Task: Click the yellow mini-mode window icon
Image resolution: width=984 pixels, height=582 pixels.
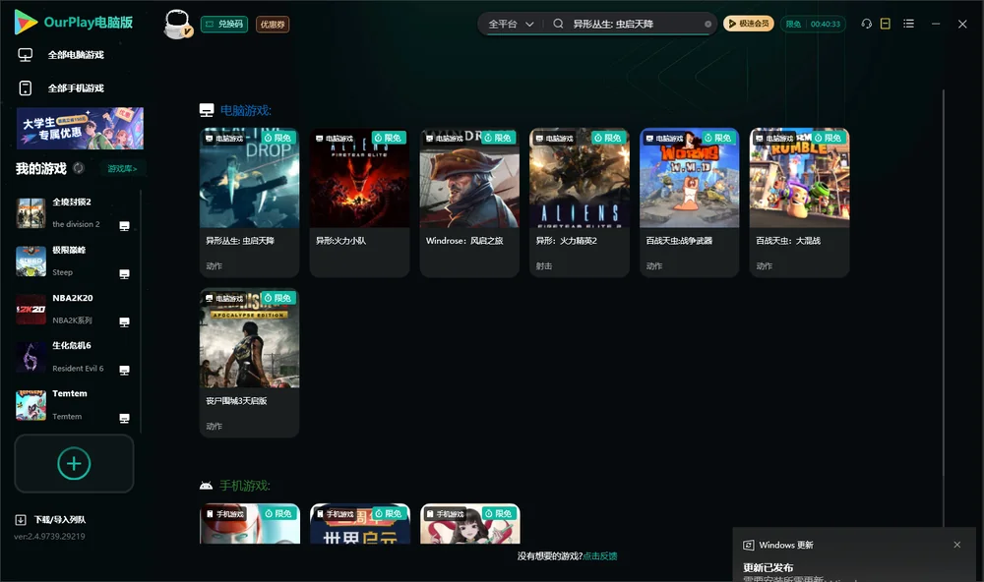Action: [886, 24]
